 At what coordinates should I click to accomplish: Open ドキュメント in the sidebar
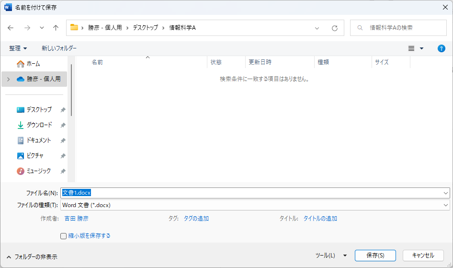pos(34,140)
